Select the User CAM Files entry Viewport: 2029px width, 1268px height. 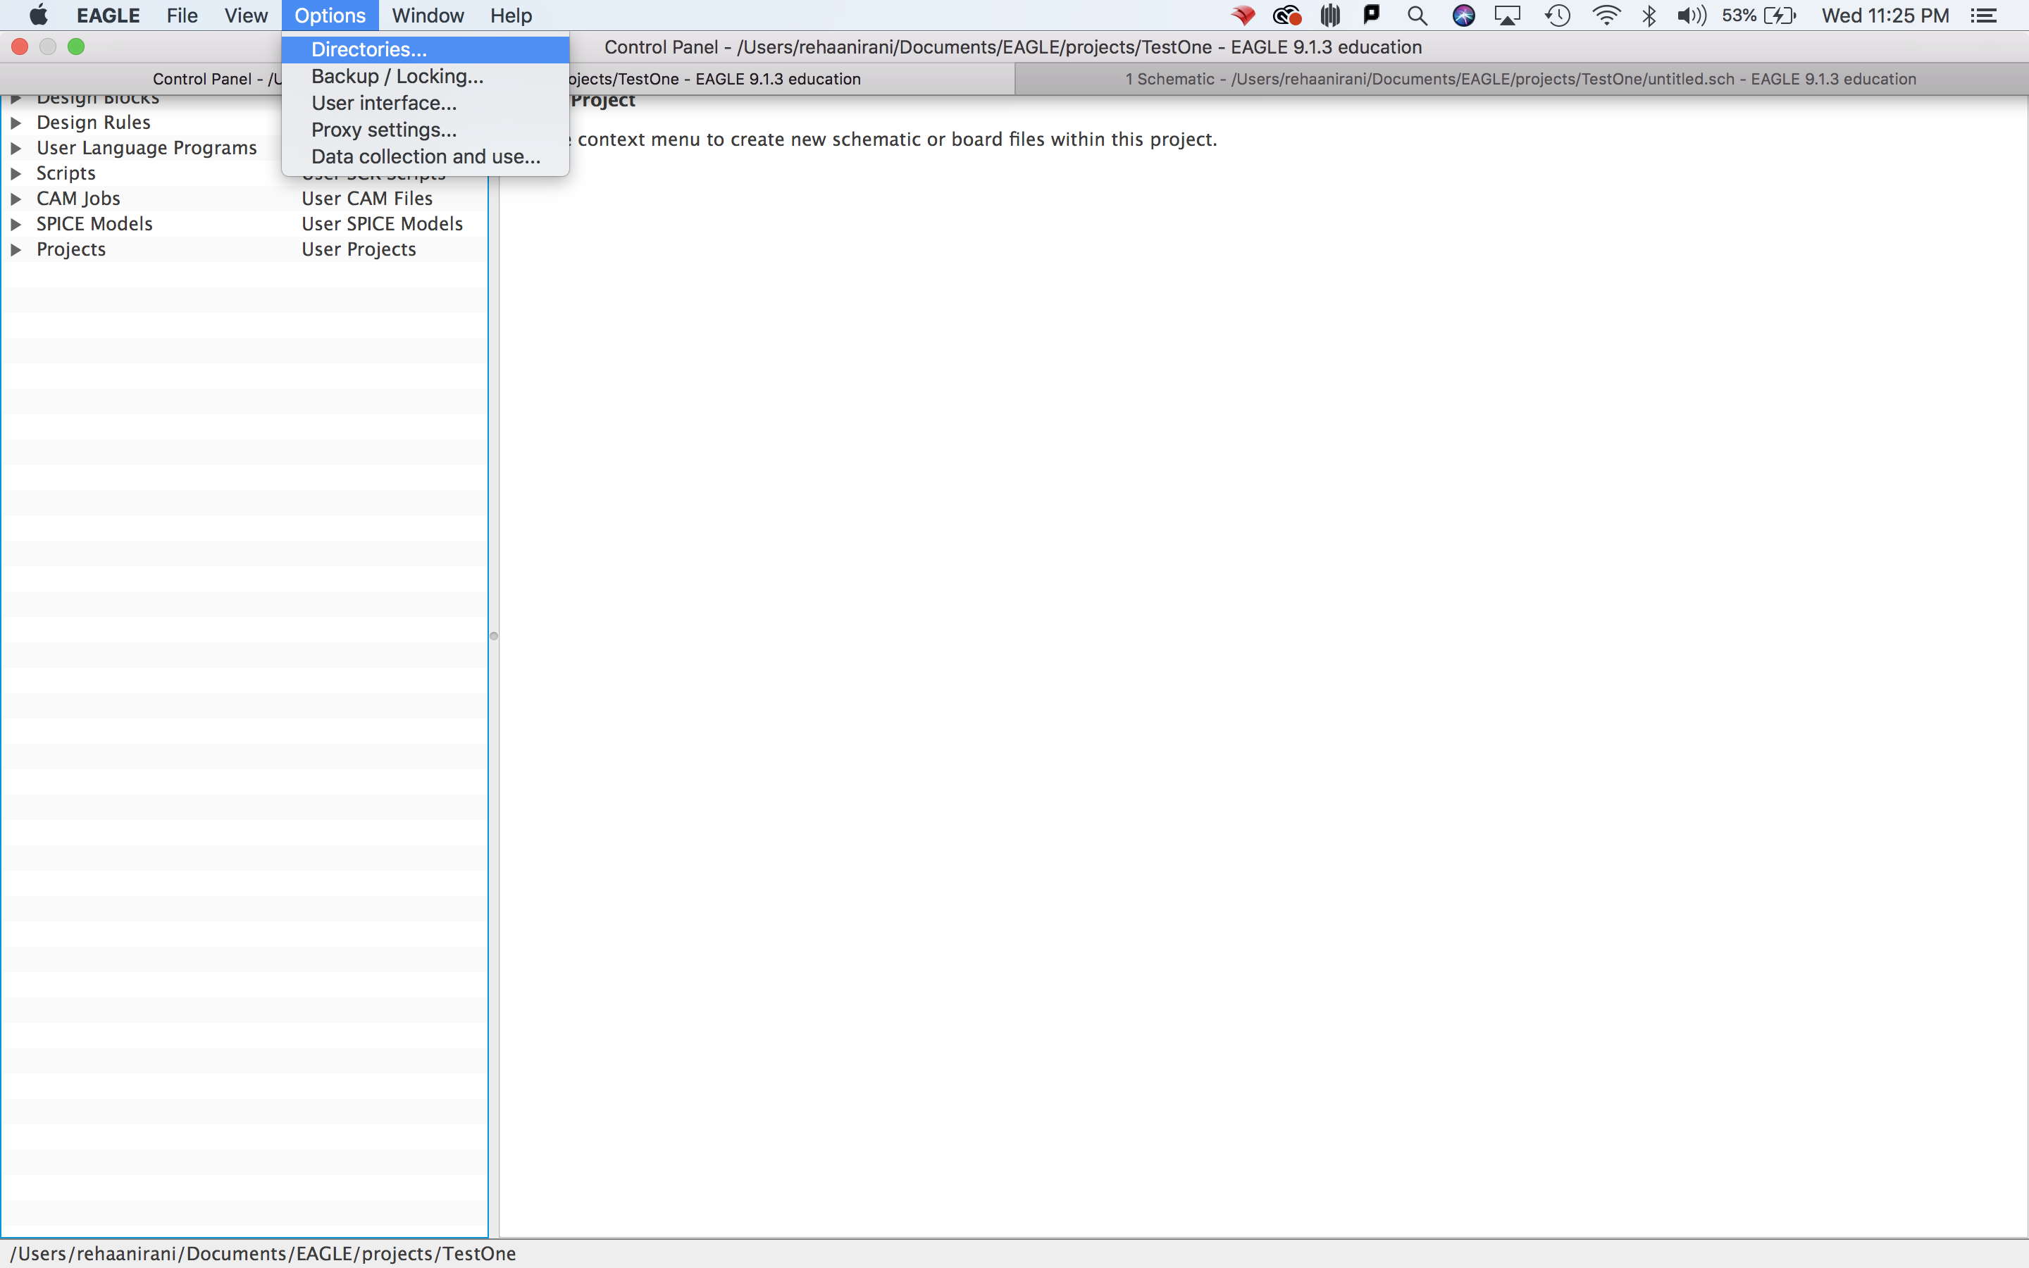[x=366, y=198]
